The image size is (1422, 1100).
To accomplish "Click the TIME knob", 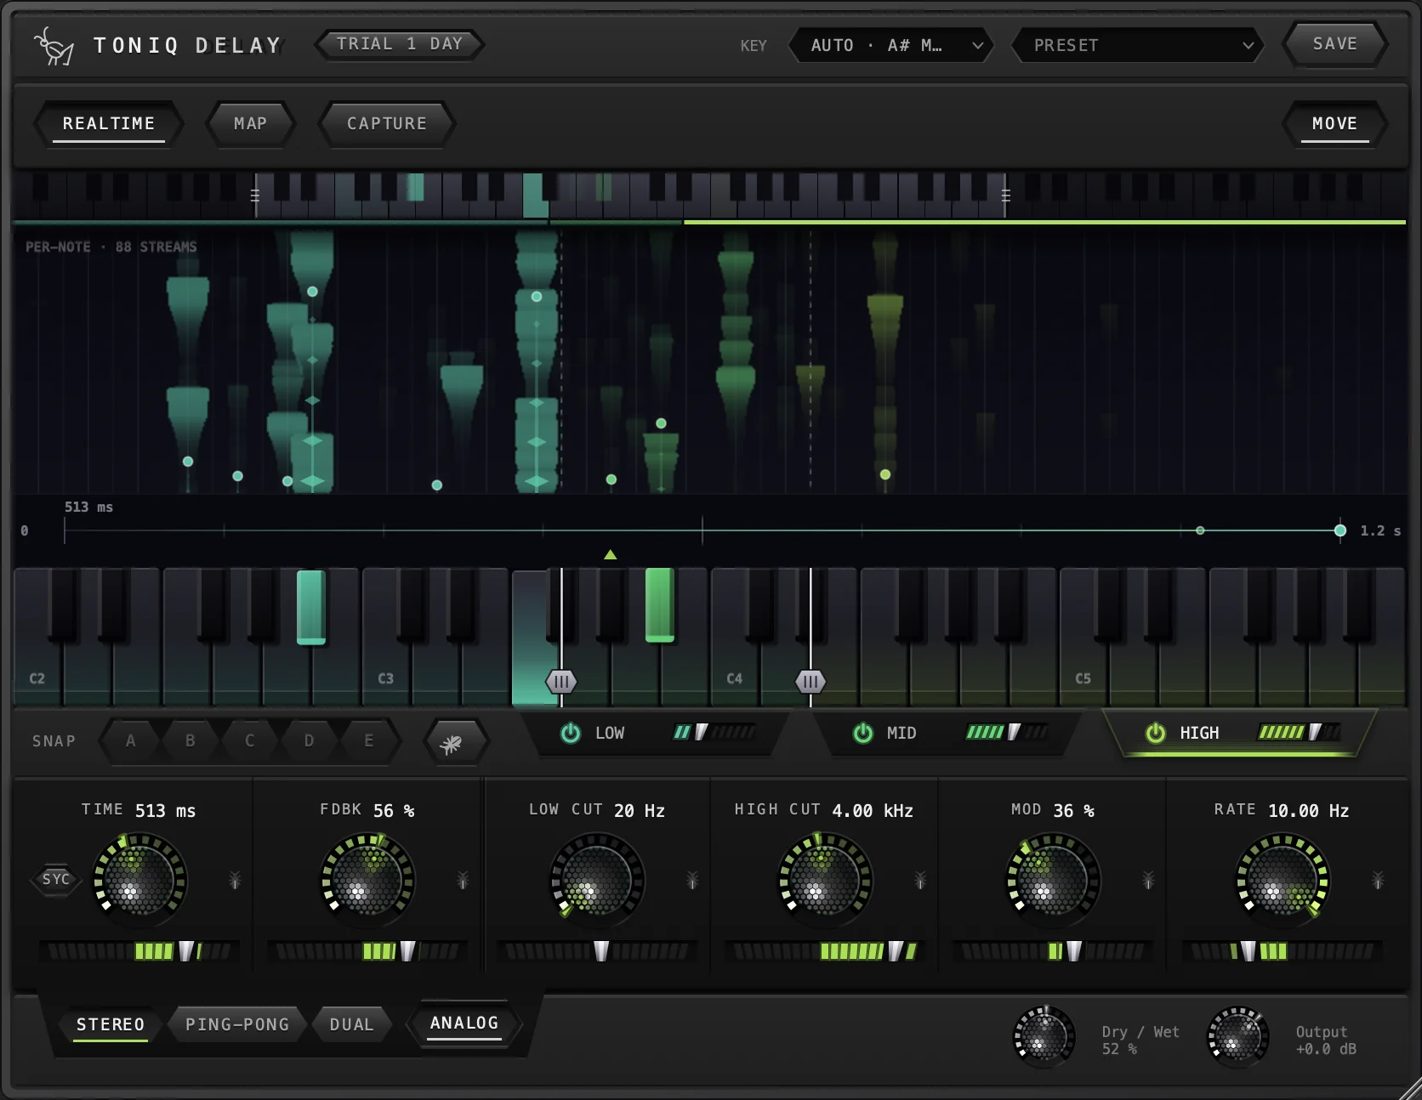I will pos(139,880).
